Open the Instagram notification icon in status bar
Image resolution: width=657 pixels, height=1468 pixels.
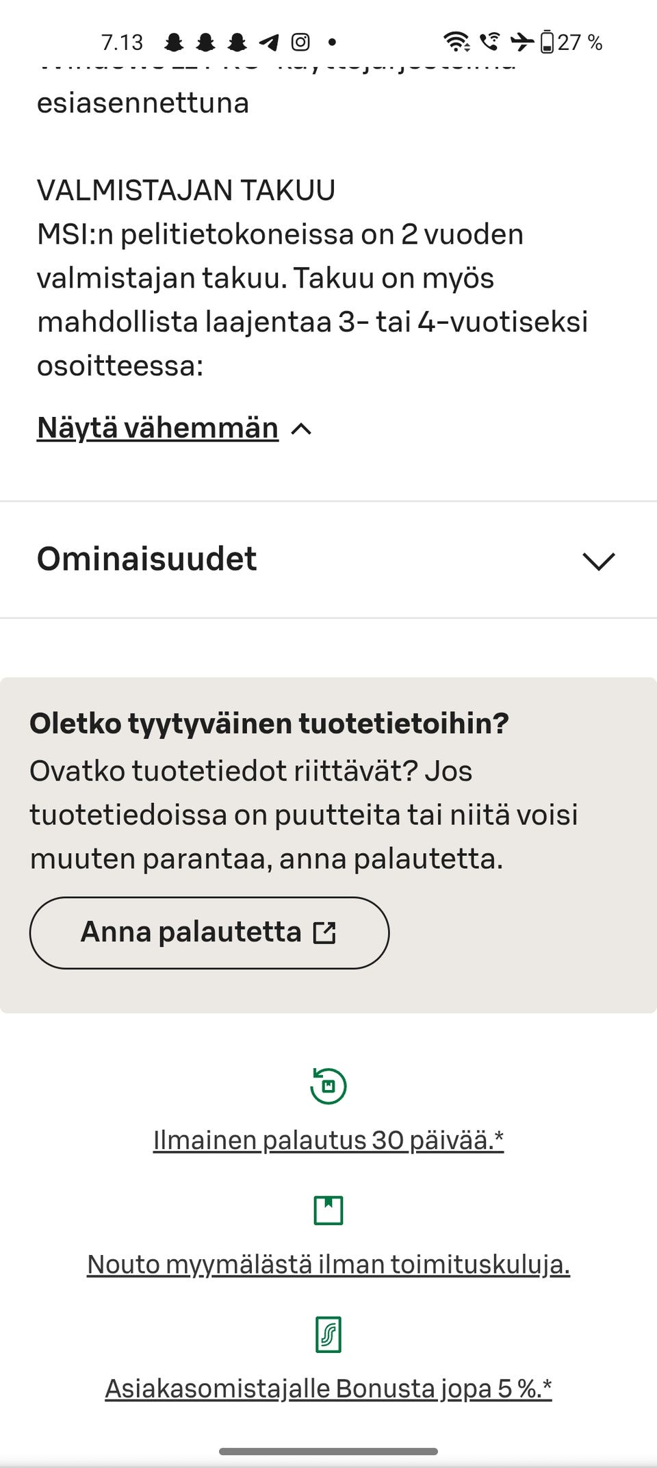pyautogui.click(x=300, y=42)
